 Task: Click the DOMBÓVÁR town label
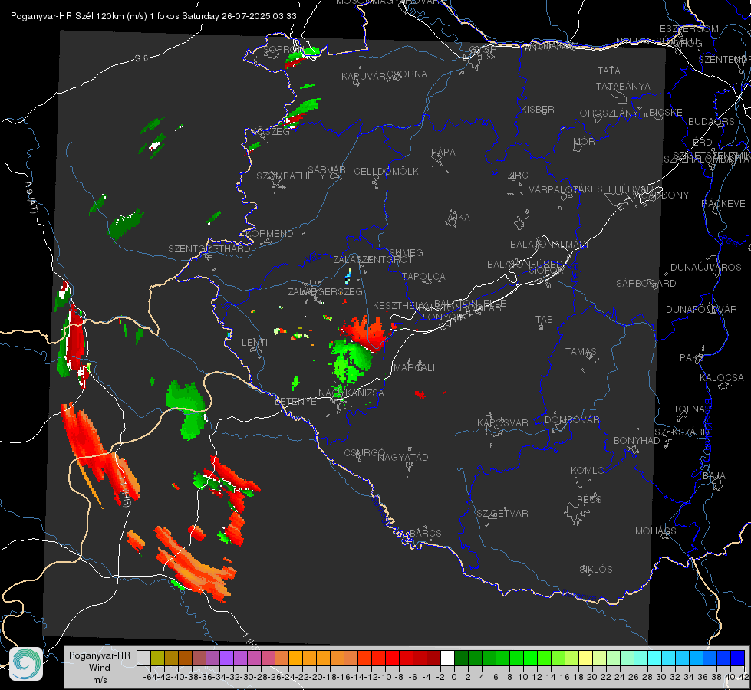click(571, 420)
